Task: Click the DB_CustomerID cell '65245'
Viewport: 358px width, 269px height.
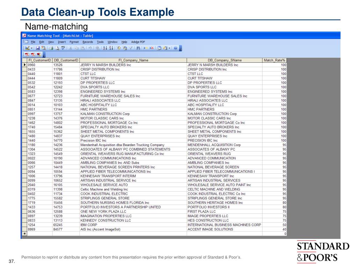Action: [x=66, y=225]
